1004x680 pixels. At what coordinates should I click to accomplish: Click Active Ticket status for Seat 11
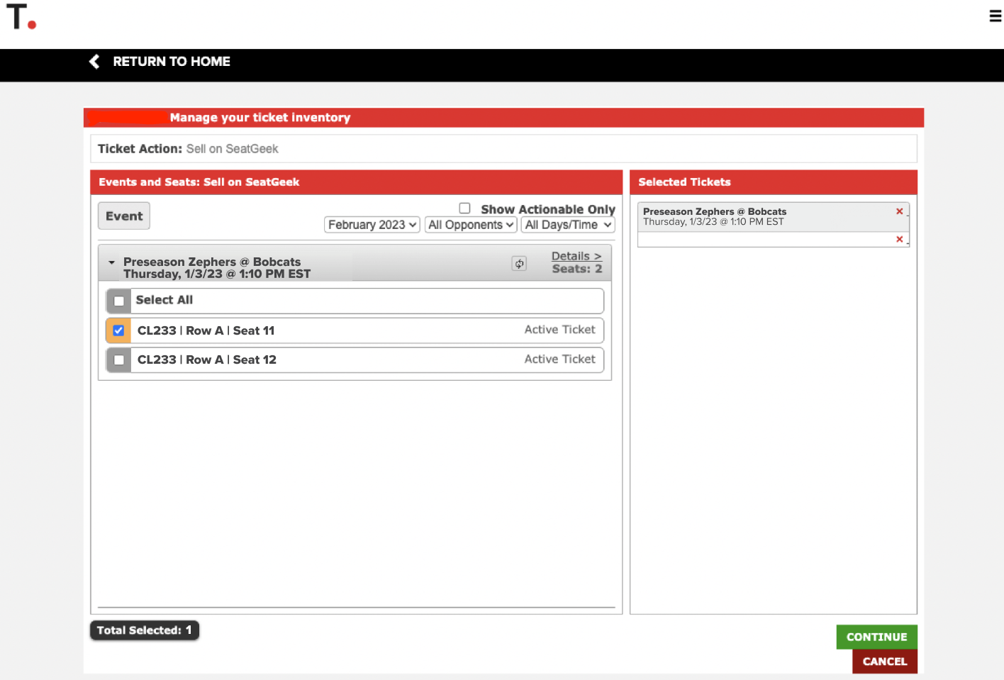(x=559, y=330)
